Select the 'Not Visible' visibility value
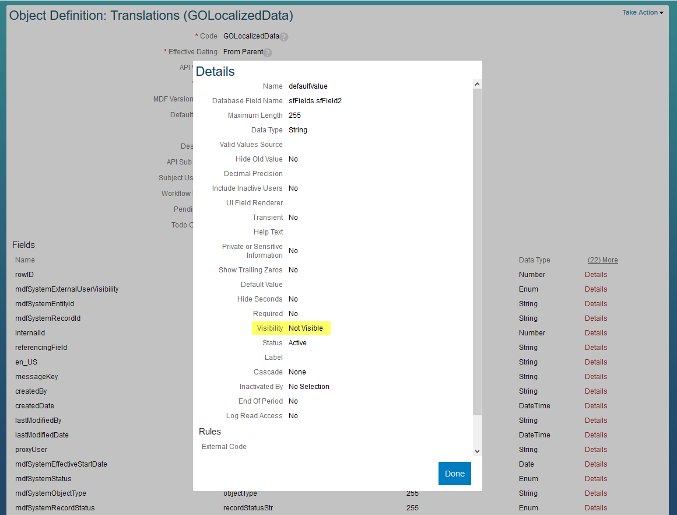677x515 pixels. (x=306, y=328)
